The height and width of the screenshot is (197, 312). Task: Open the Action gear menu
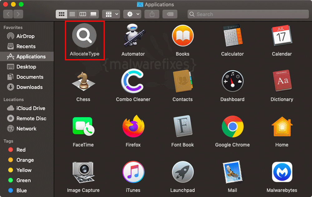(132, 14)
